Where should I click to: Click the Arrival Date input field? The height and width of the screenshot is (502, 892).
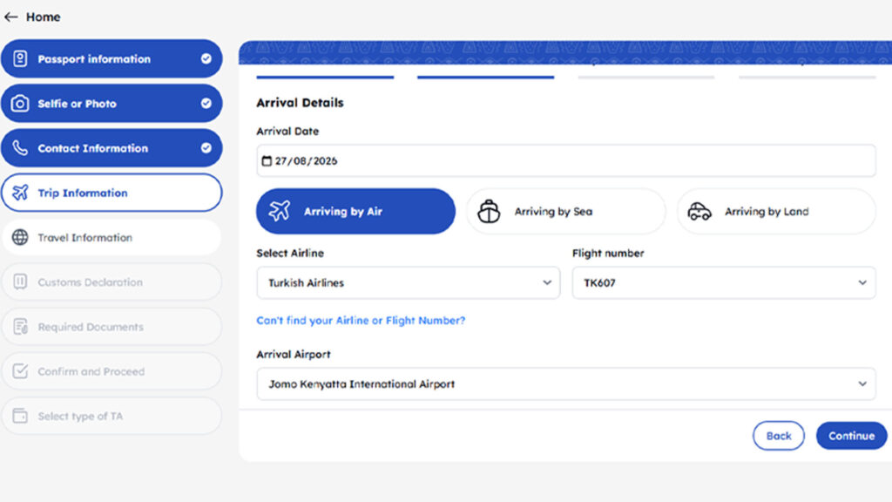point(566,161)
